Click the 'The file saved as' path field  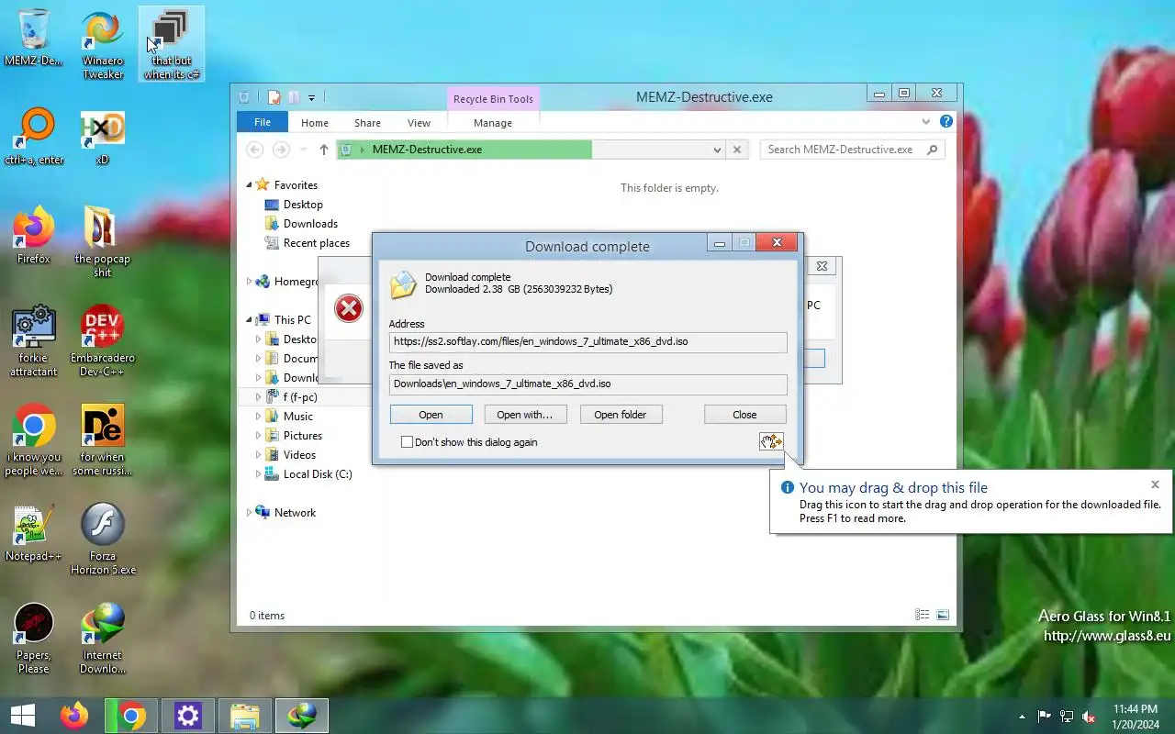[x=587, y=384]
